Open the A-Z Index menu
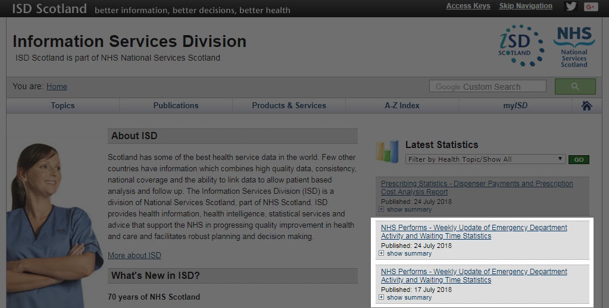This screenshot has height=308, width=609. 402,105
